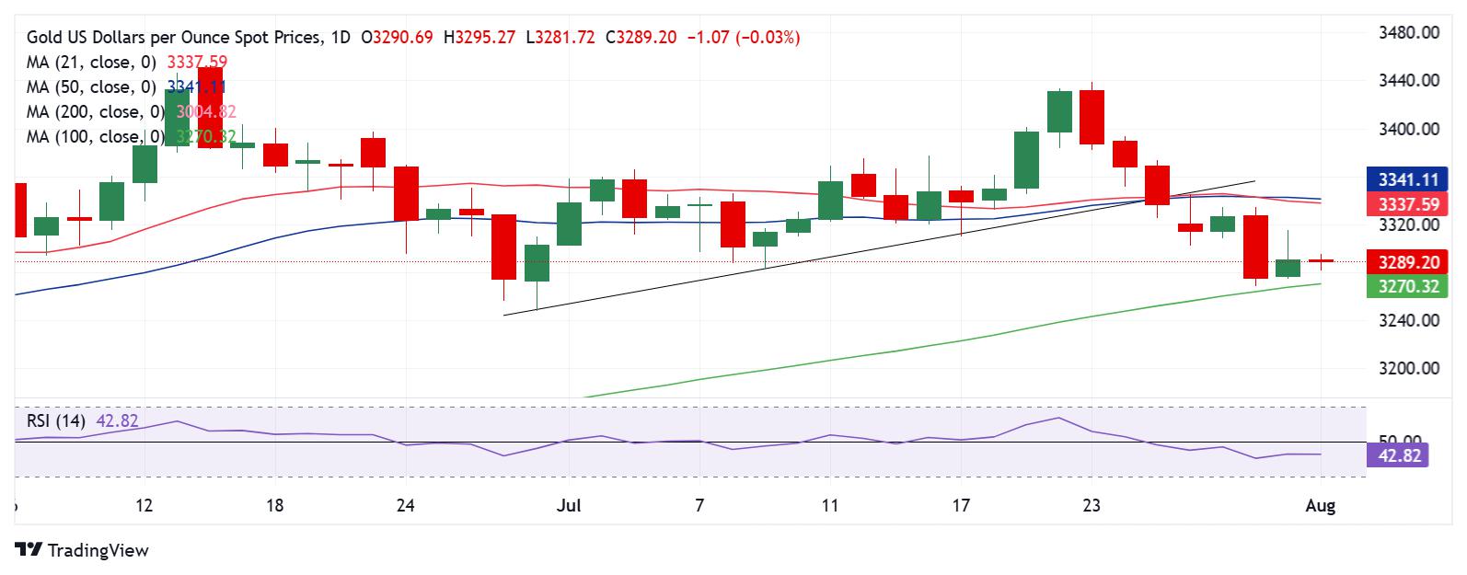Click the 23 date marker on time axis
Screen dimensions: 1467x575
pyautogui.click(x=1092, y=505)
